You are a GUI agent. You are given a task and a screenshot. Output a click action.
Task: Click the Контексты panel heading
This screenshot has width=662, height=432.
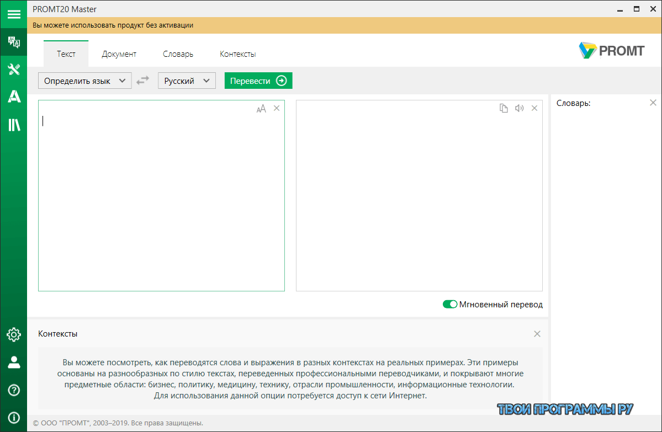click(x=58, y=334)
